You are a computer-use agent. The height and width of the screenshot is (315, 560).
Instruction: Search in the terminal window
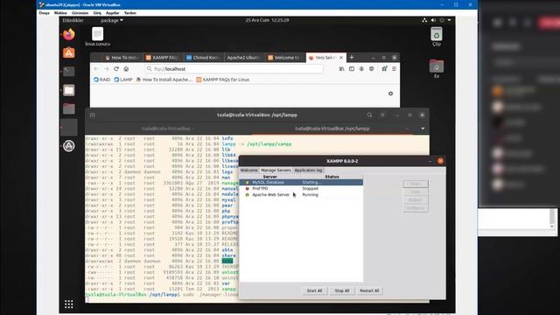click(x=369, y=115)
